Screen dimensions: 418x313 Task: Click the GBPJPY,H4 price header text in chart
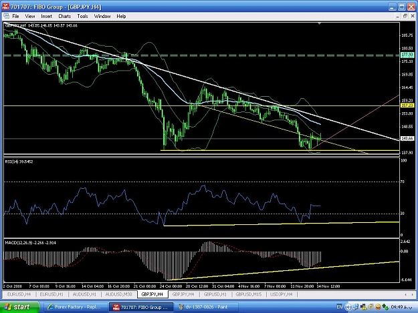41,25
